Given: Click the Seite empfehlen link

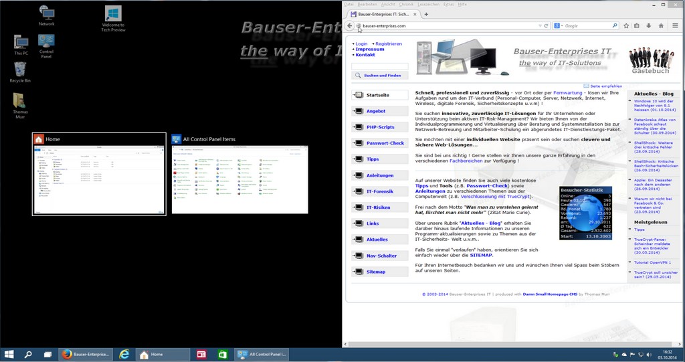Looking at the screenshot, I should click(606, 86).
